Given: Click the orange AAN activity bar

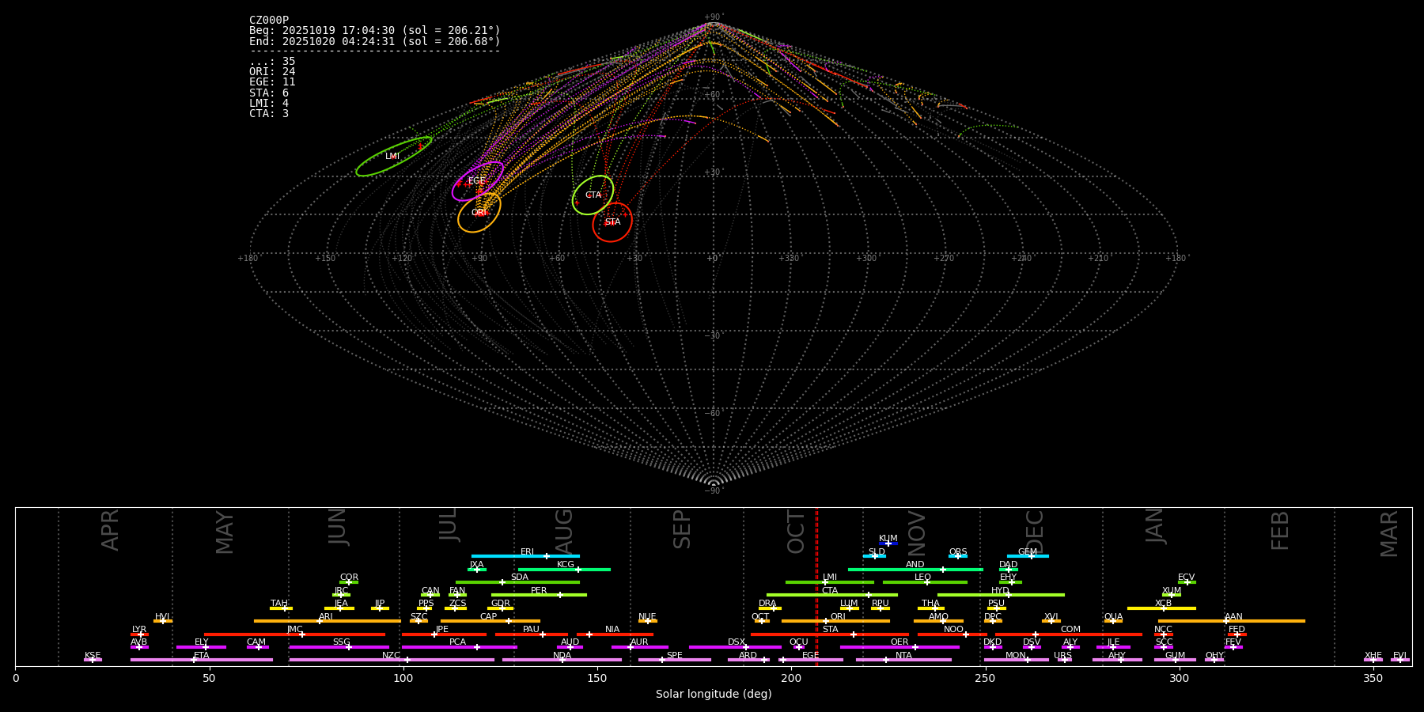Looking at the screenshot, I should 1266,621.
